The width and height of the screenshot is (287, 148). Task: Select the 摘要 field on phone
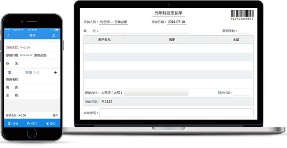click(x=32, y=88)
